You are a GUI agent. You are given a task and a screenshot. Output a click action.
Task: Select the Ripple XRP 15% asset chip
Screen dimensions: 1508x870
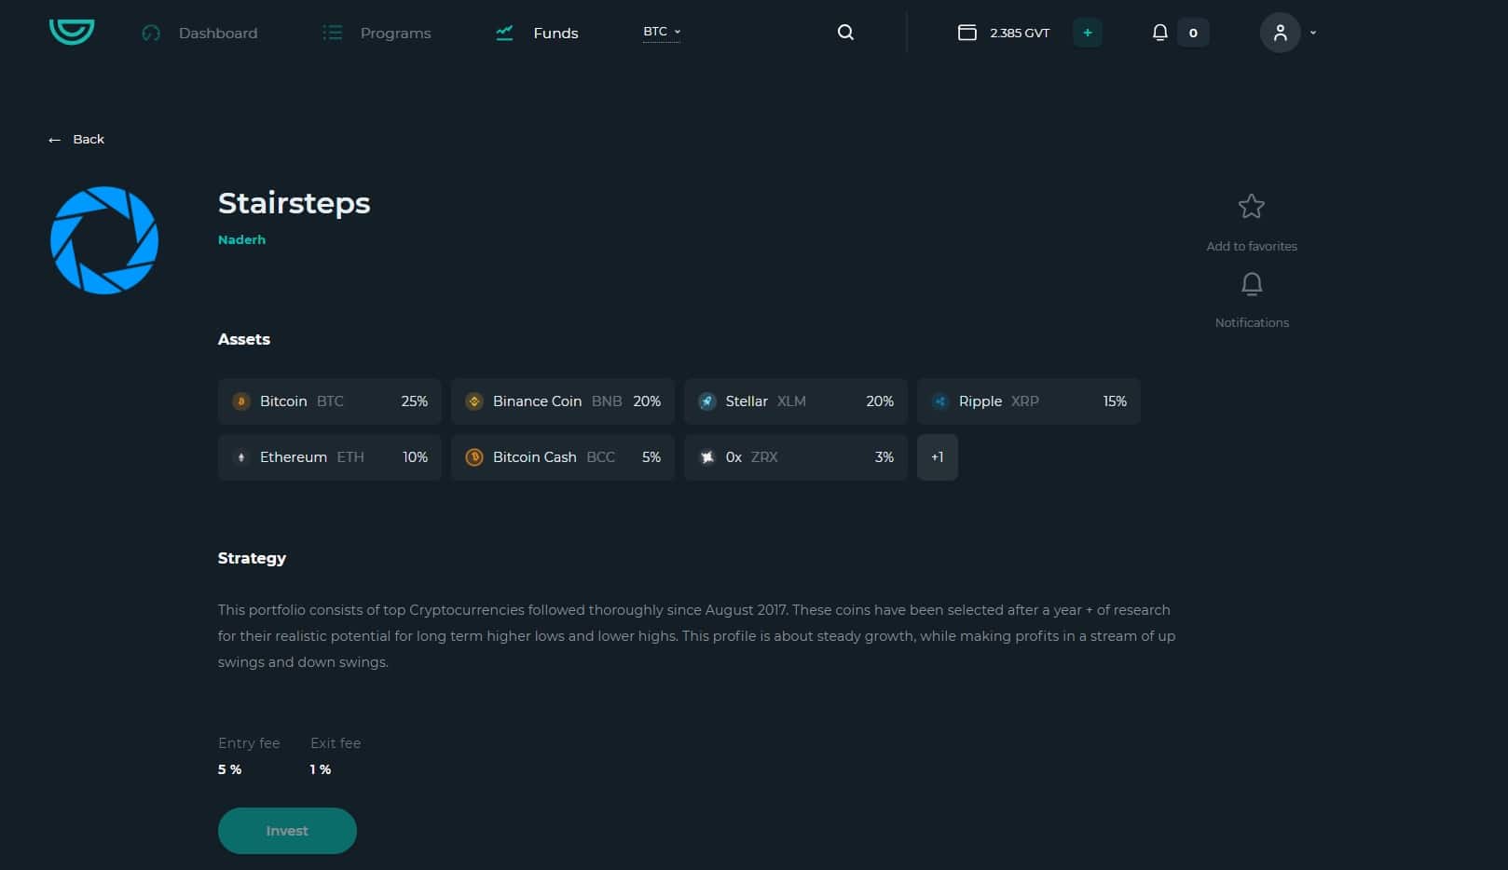1028,401
